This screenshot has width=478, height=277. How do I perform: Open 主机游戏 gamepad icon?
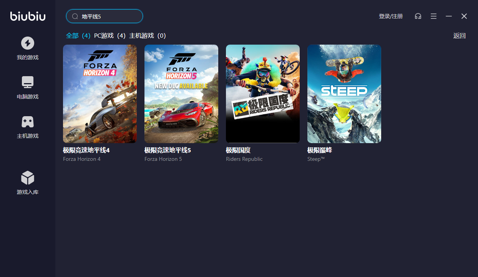coord(28,122)
